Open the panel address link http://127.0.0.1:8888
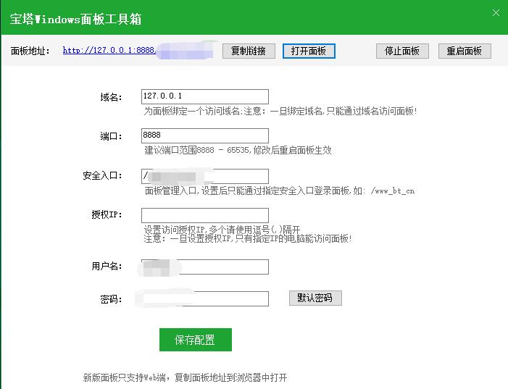 pyautogui.click(x=109, y=50)
